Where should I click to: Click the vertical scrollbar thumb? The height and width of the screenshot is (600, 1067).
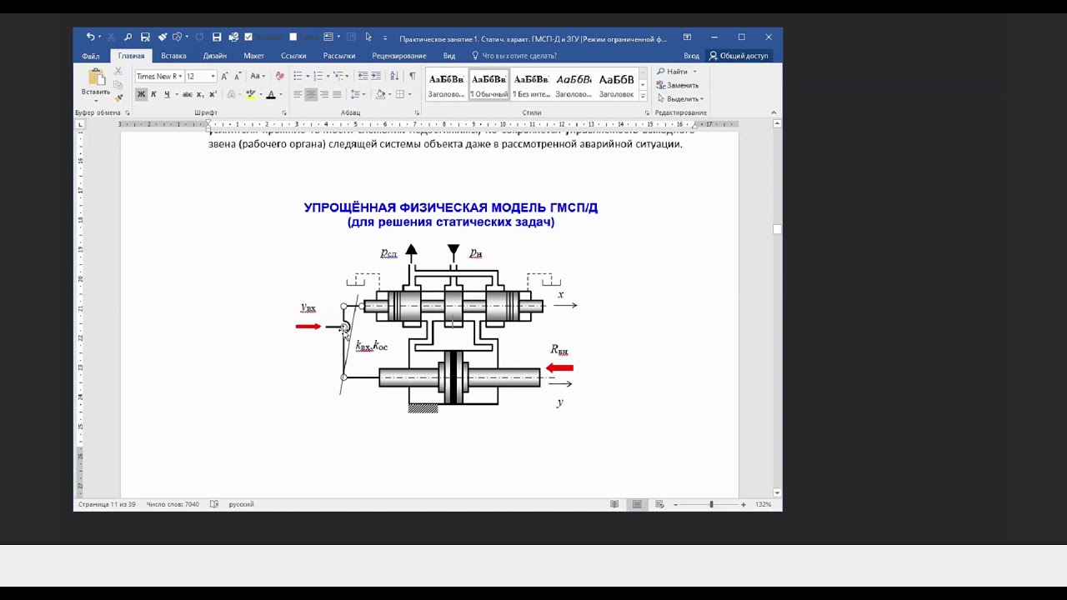click(x=777, y=229)
